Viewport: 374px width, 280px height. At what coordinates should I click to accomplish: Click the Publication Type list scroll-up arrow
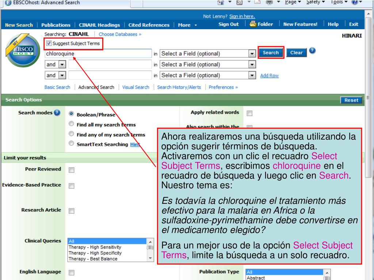click(327, 272)
